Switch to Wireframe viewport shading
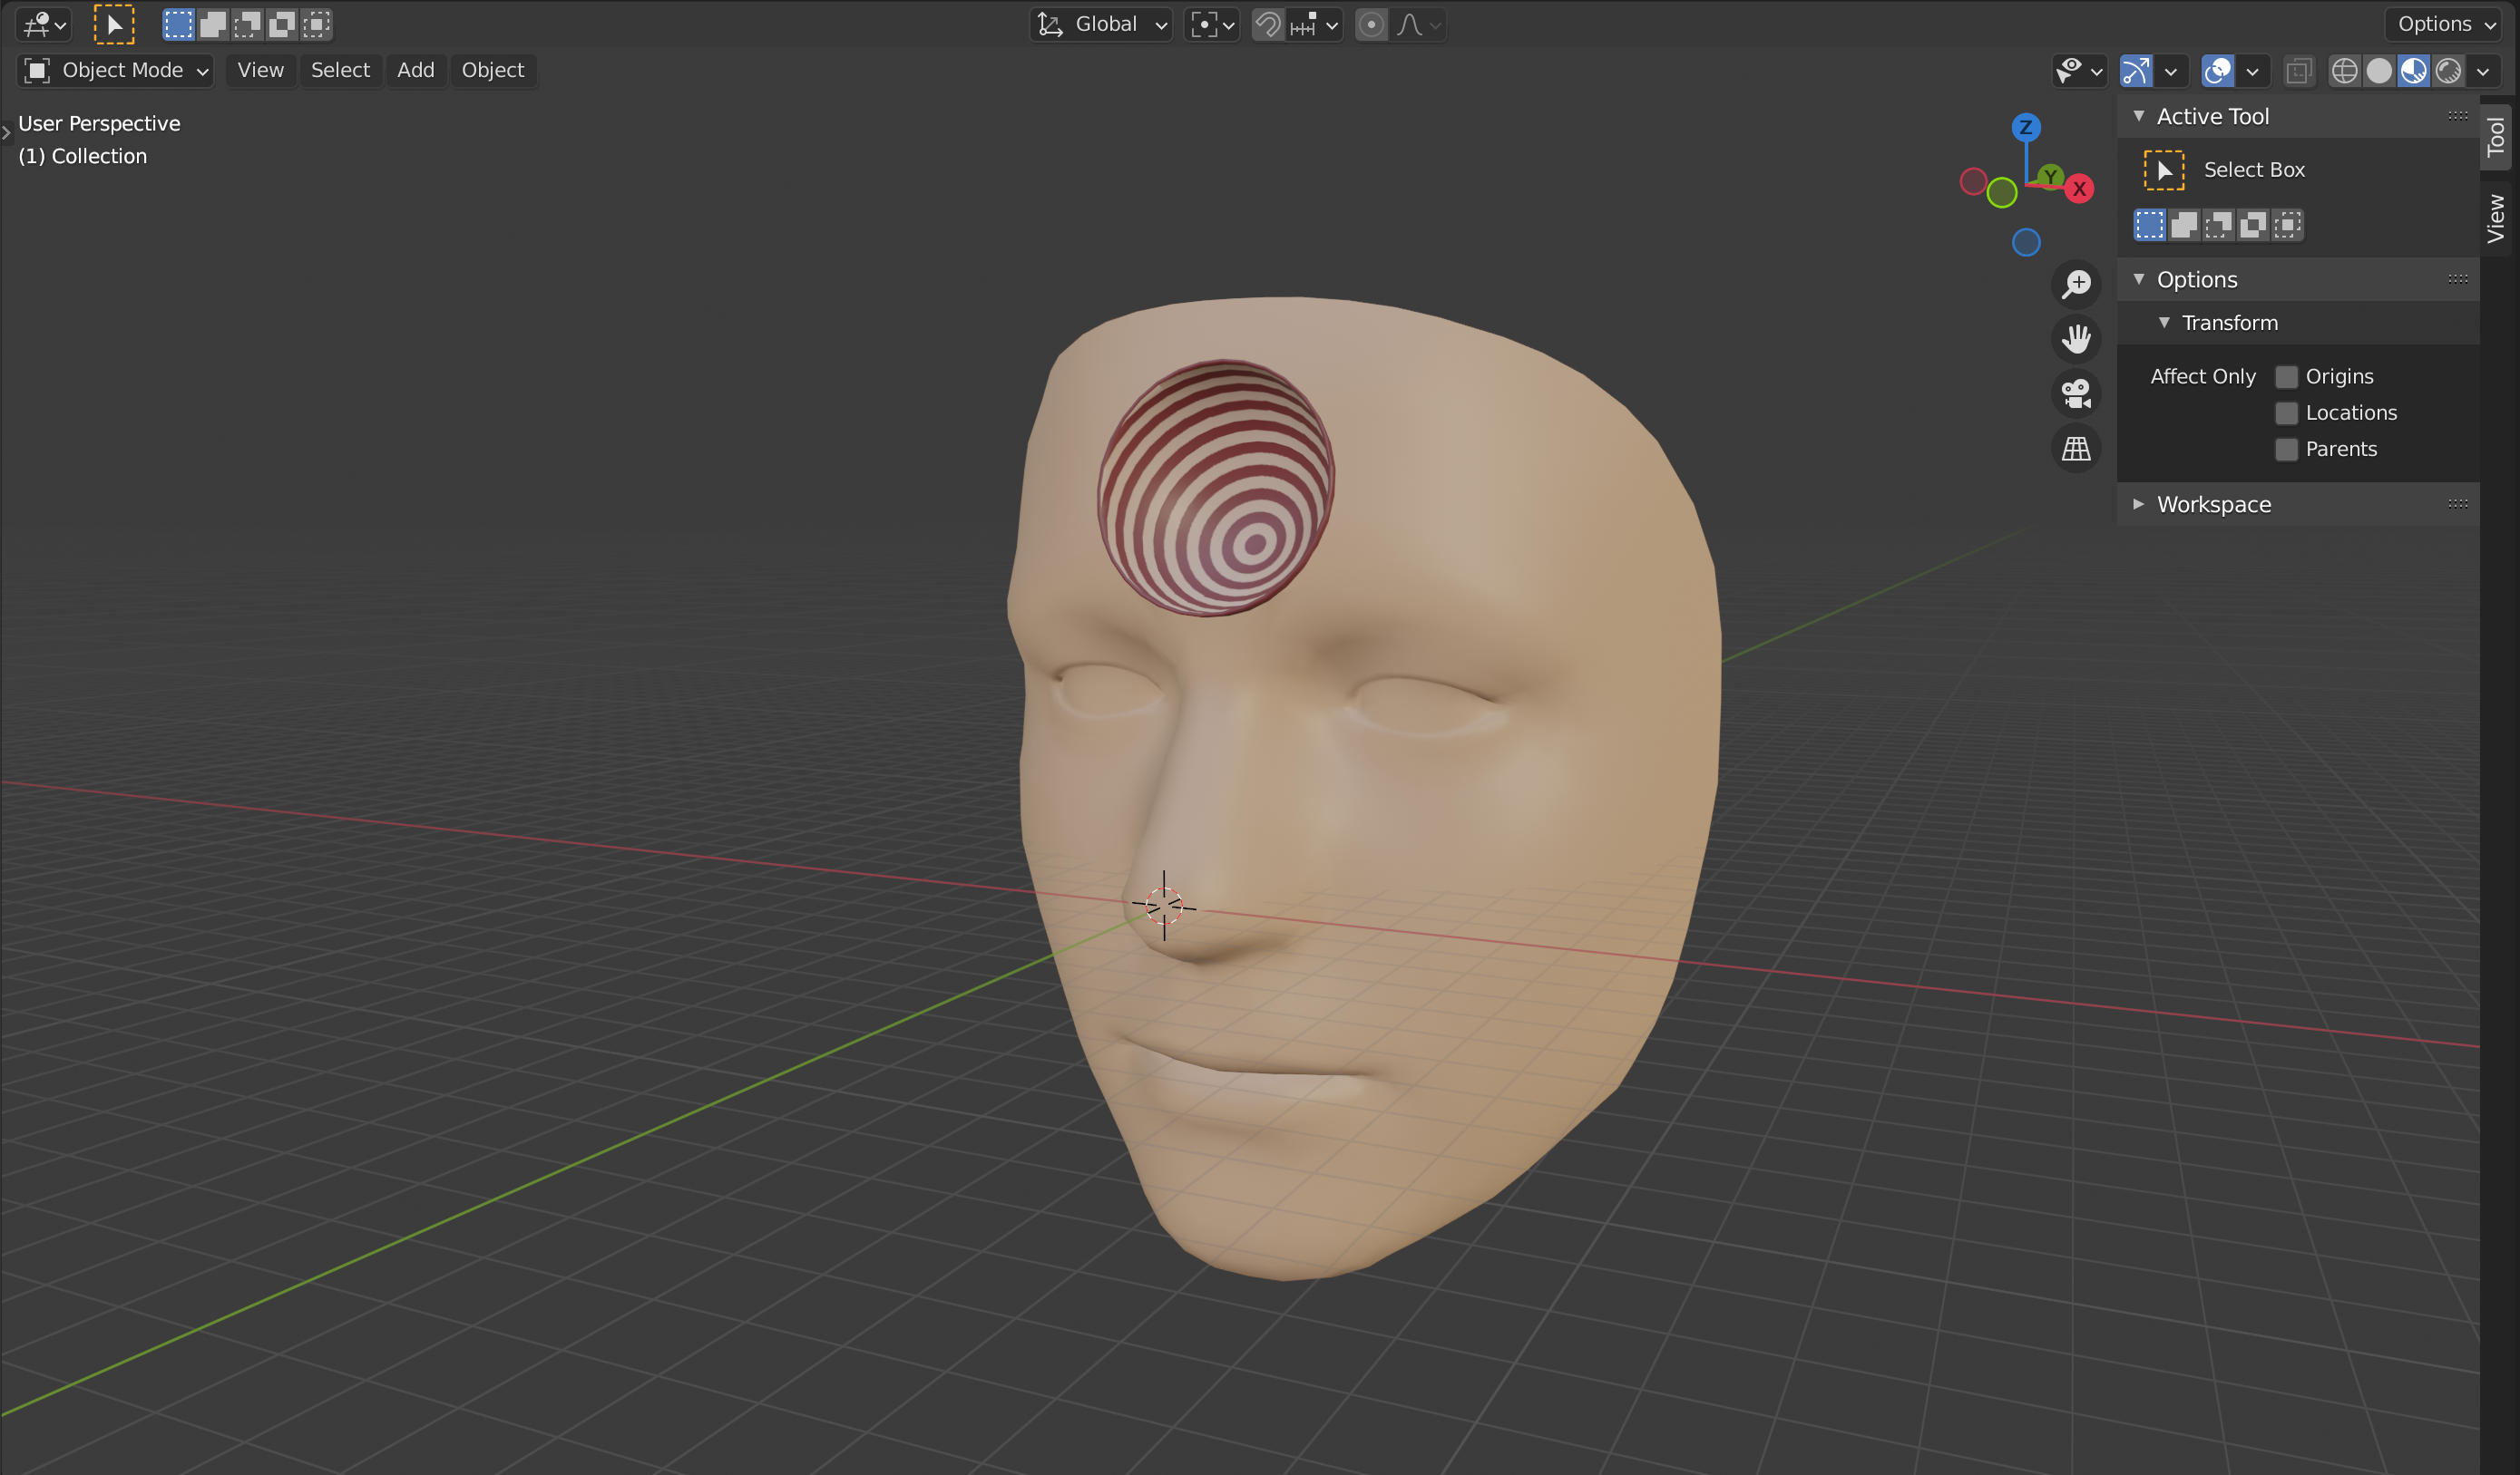The height and width of the screenshot is (1475, 2520). [2344, 70]
